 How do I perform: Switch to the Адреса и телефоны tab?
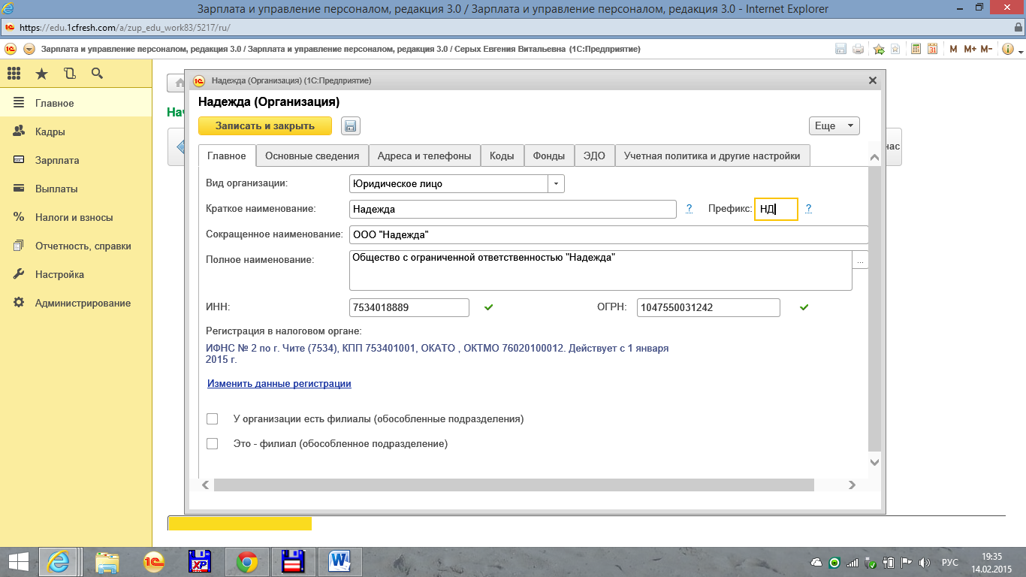[424, 156]
